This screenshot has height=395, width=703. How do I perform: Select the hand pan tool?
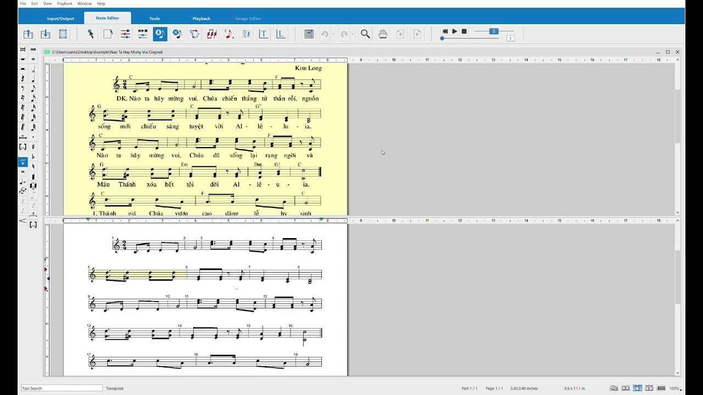click(383, 34)
